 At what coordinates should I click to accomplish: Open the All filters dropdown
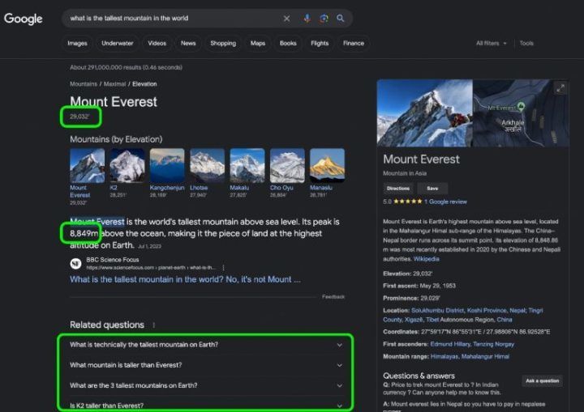tap(492, 43)
